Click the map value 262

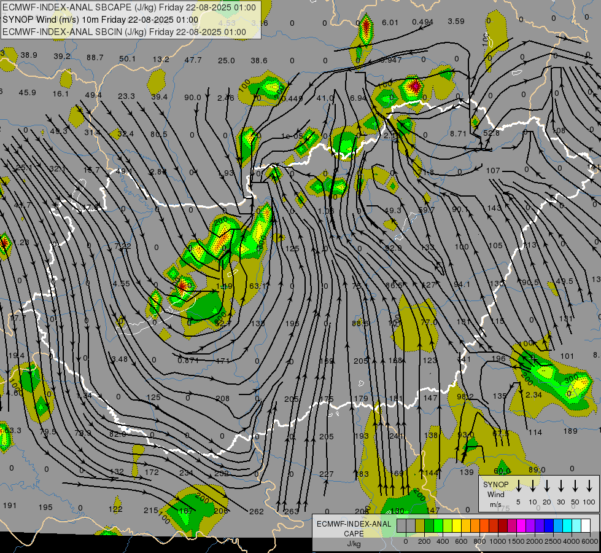pos(257,511)
